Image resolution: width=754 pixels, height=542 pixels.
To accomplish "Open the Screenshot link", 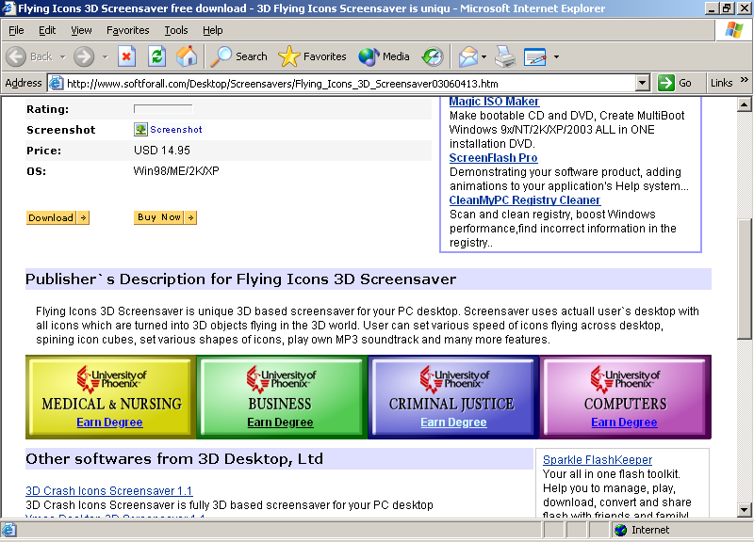I will (x=176, y=129).
